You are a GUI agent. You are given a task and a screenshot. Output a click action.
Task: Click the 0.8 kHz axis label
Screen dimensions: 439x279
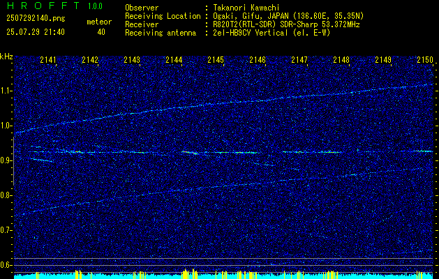point(6,195)
